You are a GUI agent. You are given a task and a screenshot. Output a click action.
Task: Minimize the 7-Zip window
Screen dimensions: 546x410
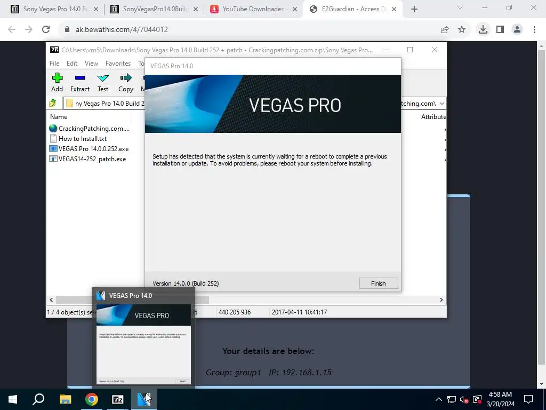point(386,50)
